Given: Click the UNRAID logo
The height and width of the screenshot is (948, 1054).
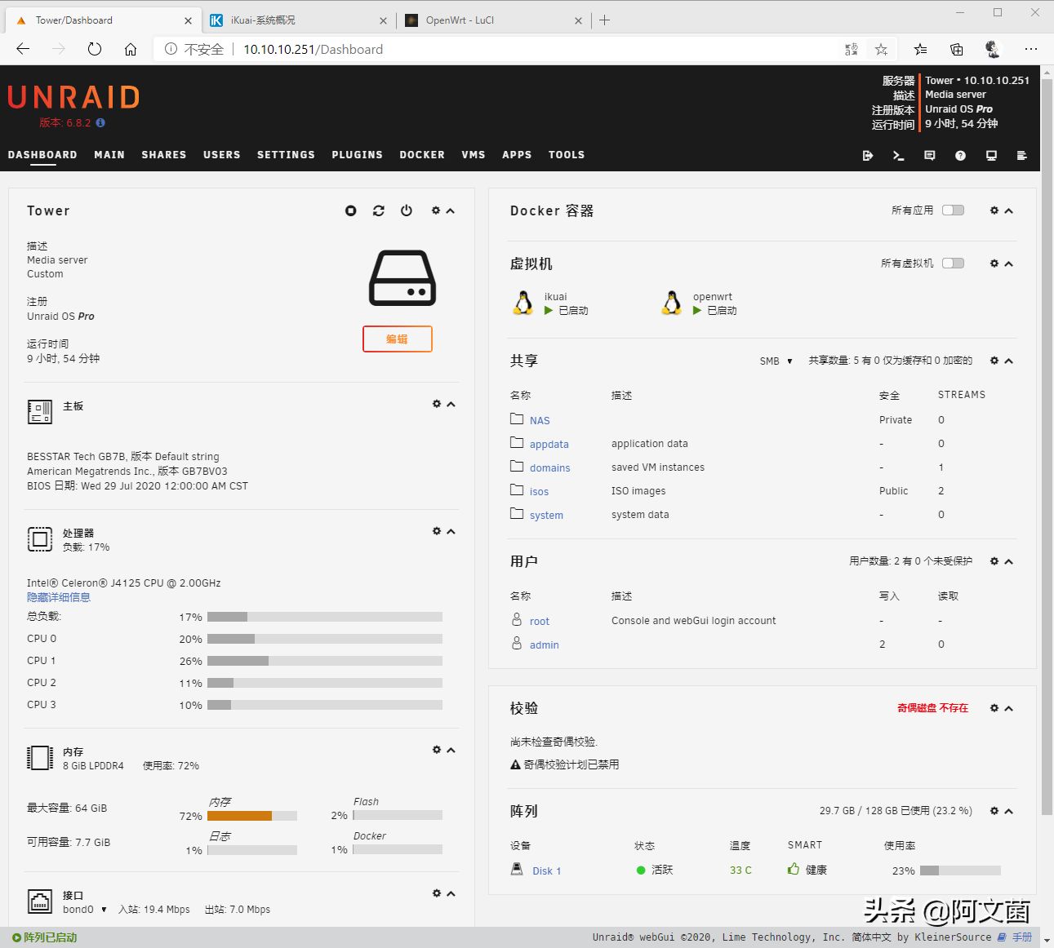Looking at the screenshot, I should click(73, 97).
